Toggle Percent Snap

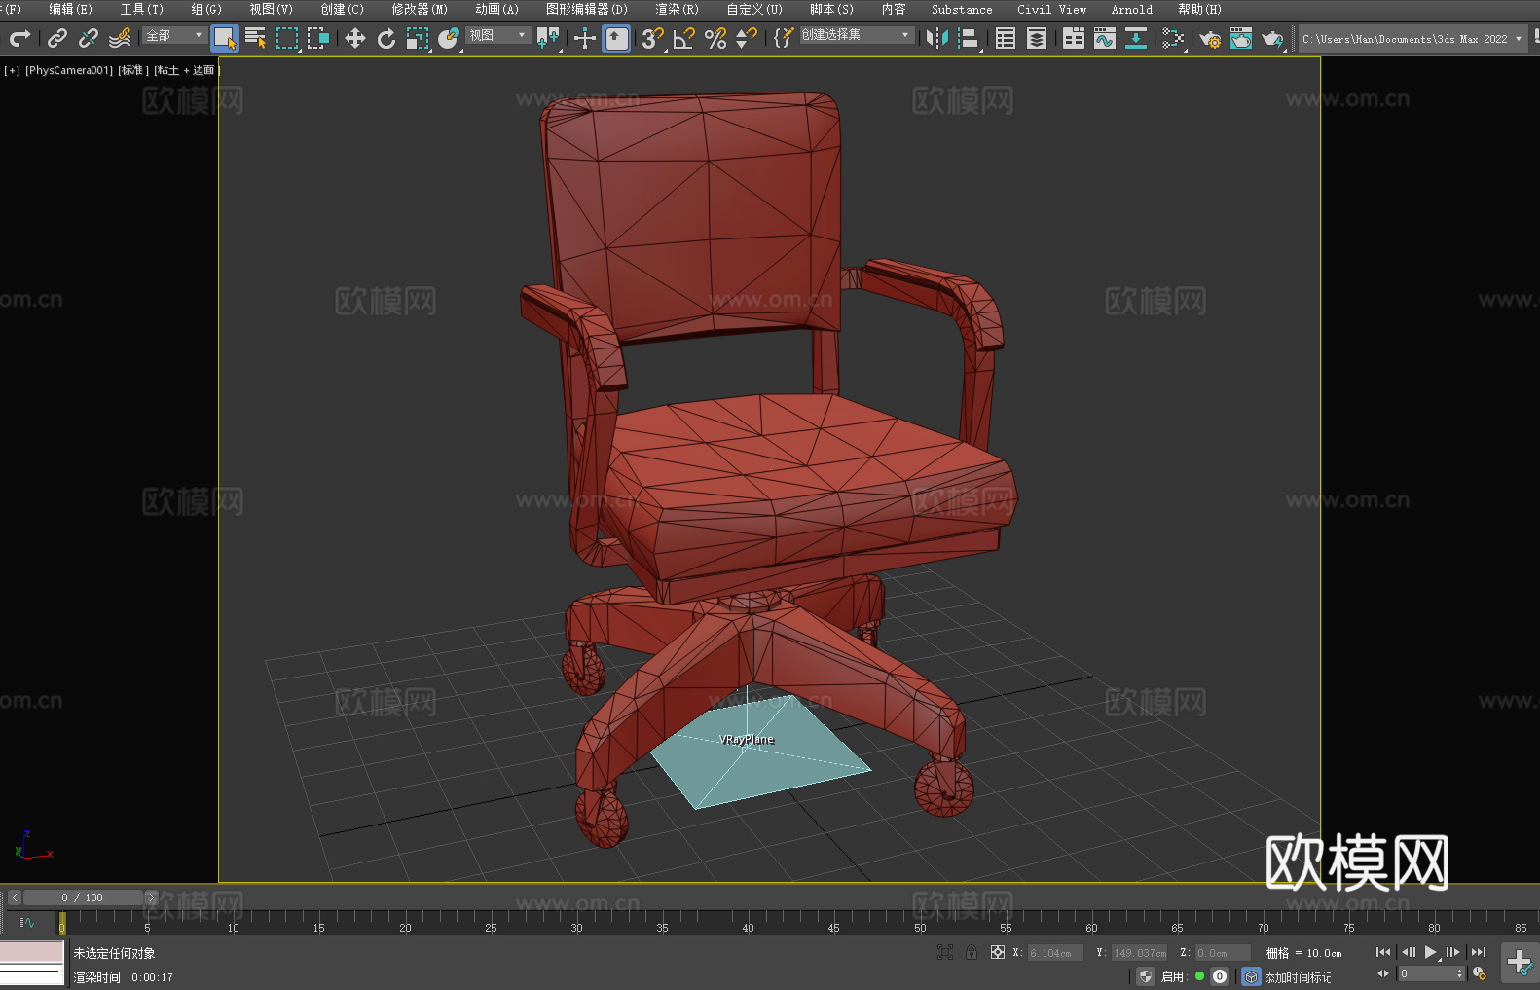click(x=715, y=38)
